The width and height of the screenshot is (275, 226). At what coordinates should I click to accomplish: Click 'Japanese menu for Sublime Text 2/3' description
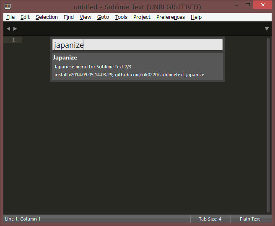point(93,67)
